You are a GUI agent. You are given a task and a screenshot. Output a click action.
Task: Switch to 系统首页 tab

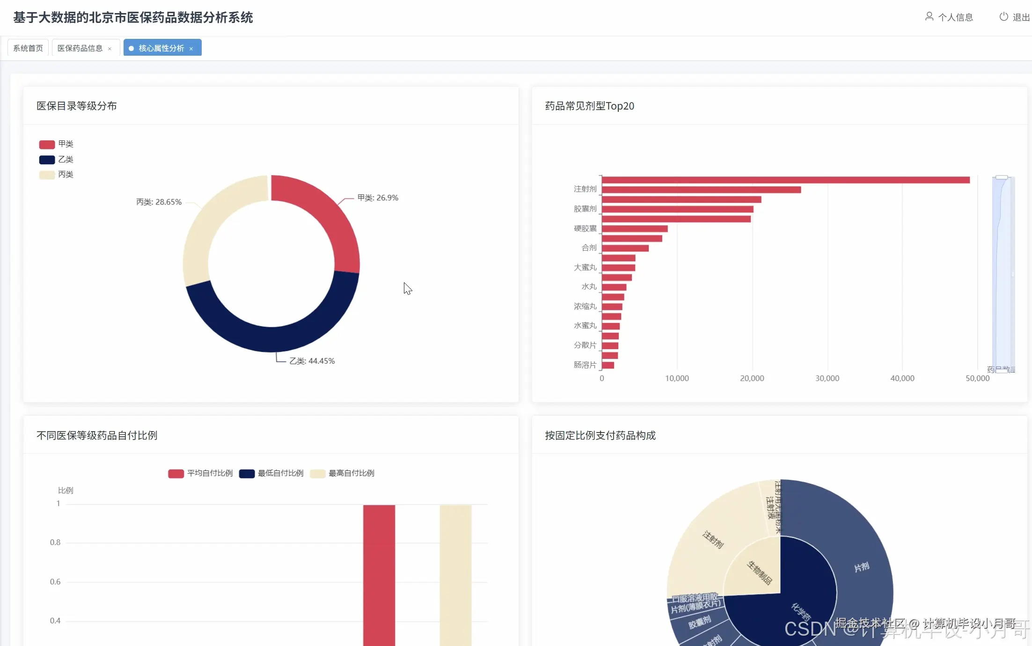pyautogui.click(x=28, y=48)
